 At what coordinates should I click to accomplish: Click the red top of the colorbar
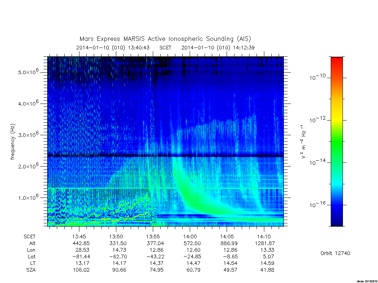(337, 63)
